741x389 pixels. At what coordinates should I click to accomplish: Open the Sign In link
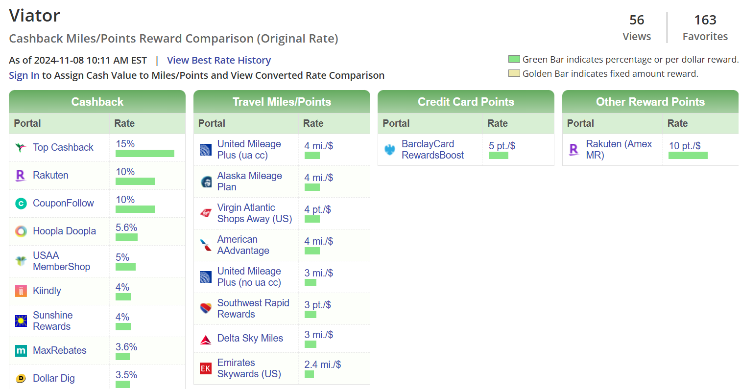click(x=24, y=75)
